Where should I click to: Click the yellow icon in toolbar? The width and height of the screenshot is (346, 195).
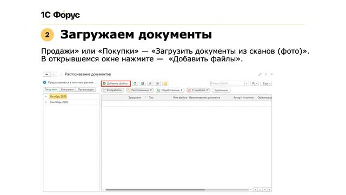[165, 83]
